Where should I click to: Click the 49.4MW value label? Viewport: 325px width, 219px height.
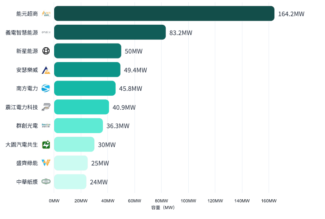pos(135,70)
